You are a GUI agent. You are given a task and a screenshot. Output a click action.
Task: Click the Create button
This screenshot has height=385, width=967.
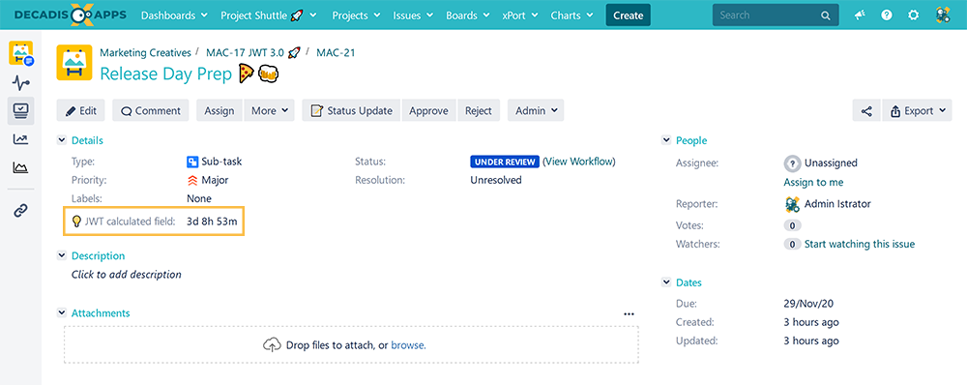pos(629,15)
